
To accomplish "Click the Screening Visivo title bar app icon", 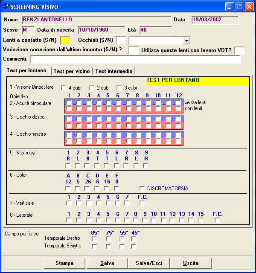I will (6, 6).
